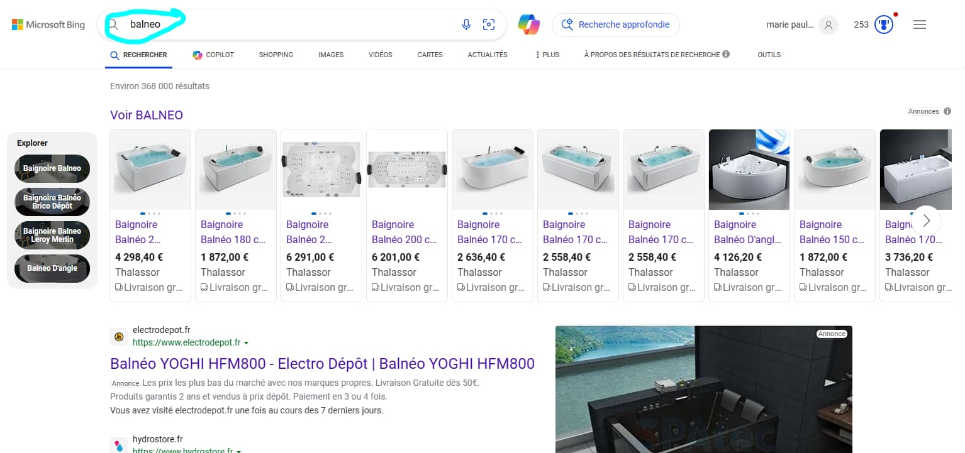Open visual search camera icon

(489, 25)
